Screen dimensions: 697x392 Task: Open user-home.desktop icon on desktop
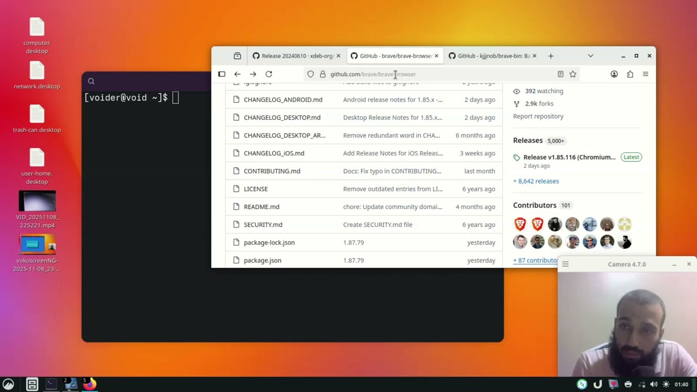coord(37,167)
